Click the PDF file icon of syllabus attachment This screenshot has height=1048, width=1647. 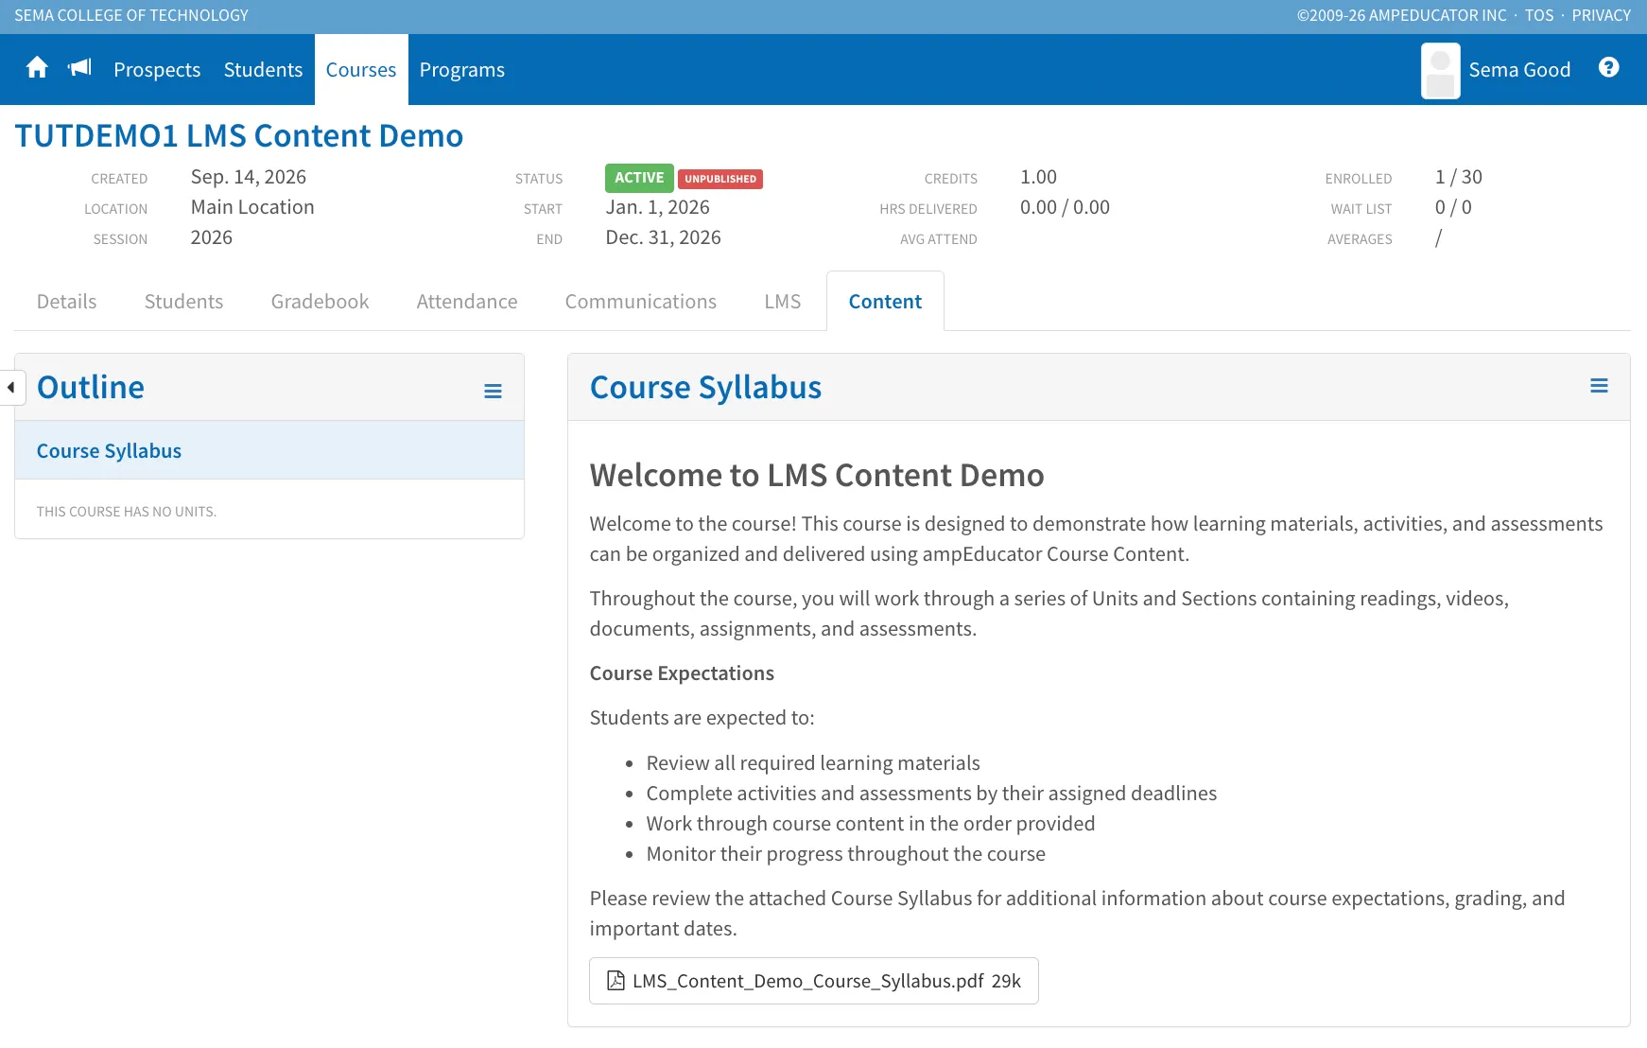615,981
